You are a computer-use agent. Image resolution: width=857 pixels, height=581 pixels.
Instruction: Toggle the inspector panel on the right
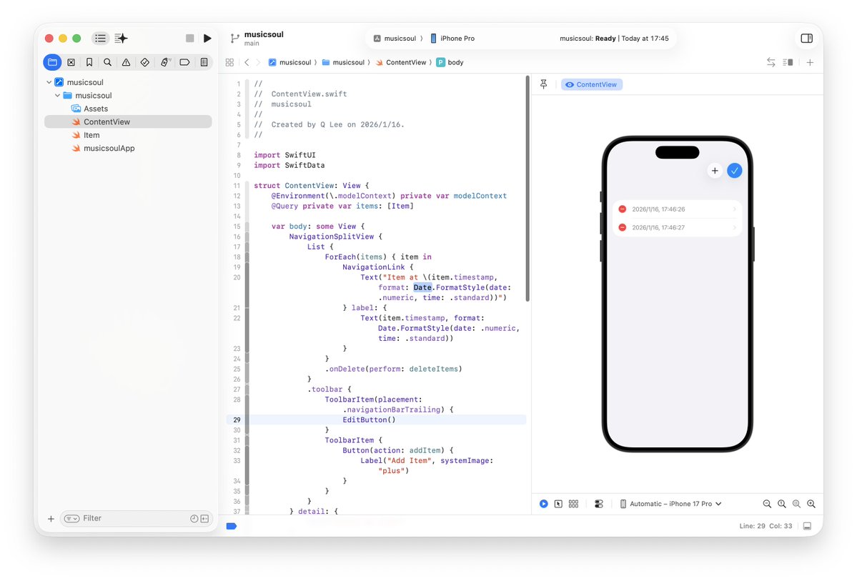tap(806, 39)
